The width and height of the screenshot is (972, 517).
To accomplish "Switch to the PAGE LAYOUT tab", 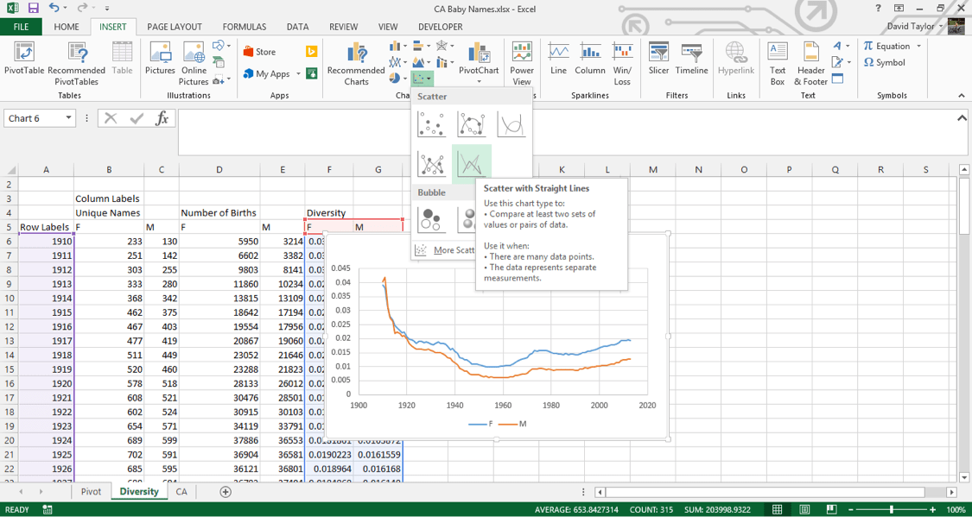I will [x=175, y=27].
